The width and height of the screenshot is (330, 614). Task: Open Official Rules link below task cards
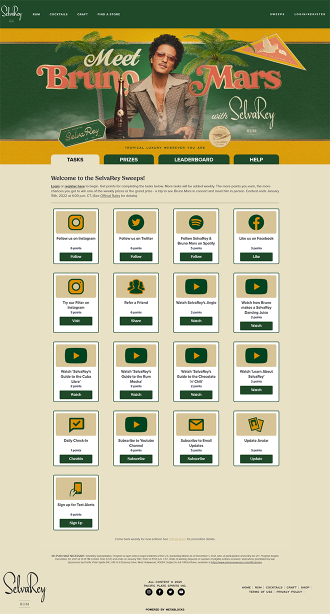pyautogui.click(x=177, y=539)
